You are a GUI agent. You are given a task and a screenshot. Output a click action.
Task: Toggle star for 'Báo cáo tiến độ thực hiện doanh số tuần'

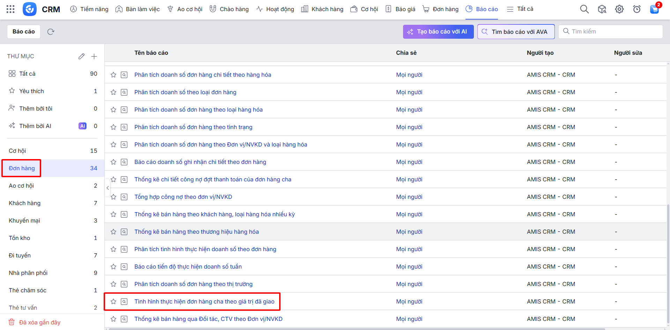[113, 267]
